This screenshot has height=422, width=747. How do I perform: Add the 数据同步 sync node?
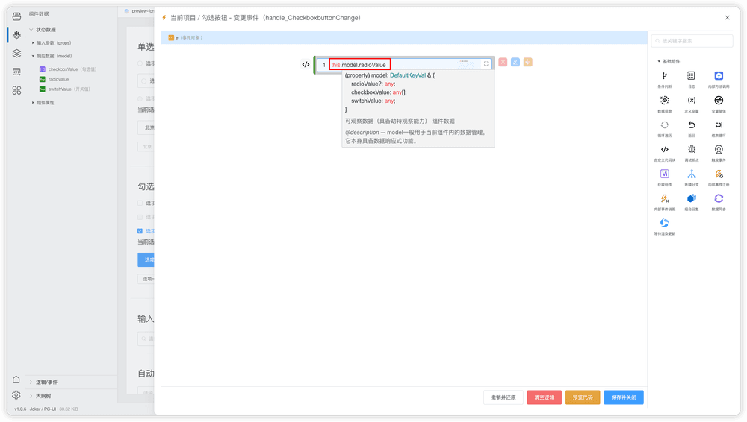[x=719, y=202]
